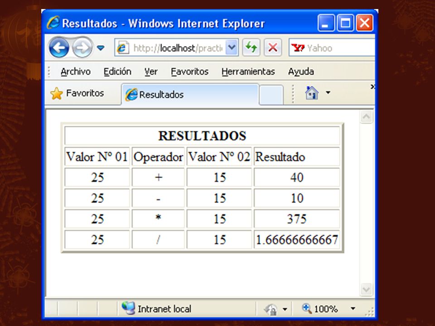
Task: Click the RESULTADOS table heading
Action: (202, 136)
